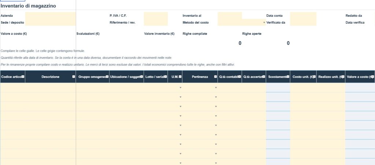Open the Costo unit. column filter
Image resolution: width=375 pixels, height=165 pixels.
click(314, 77)
